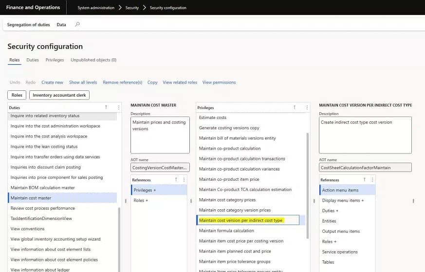Go to Security breadcrumb
Viewport: 425px width, 272px height.
click(x=132, y=8)
